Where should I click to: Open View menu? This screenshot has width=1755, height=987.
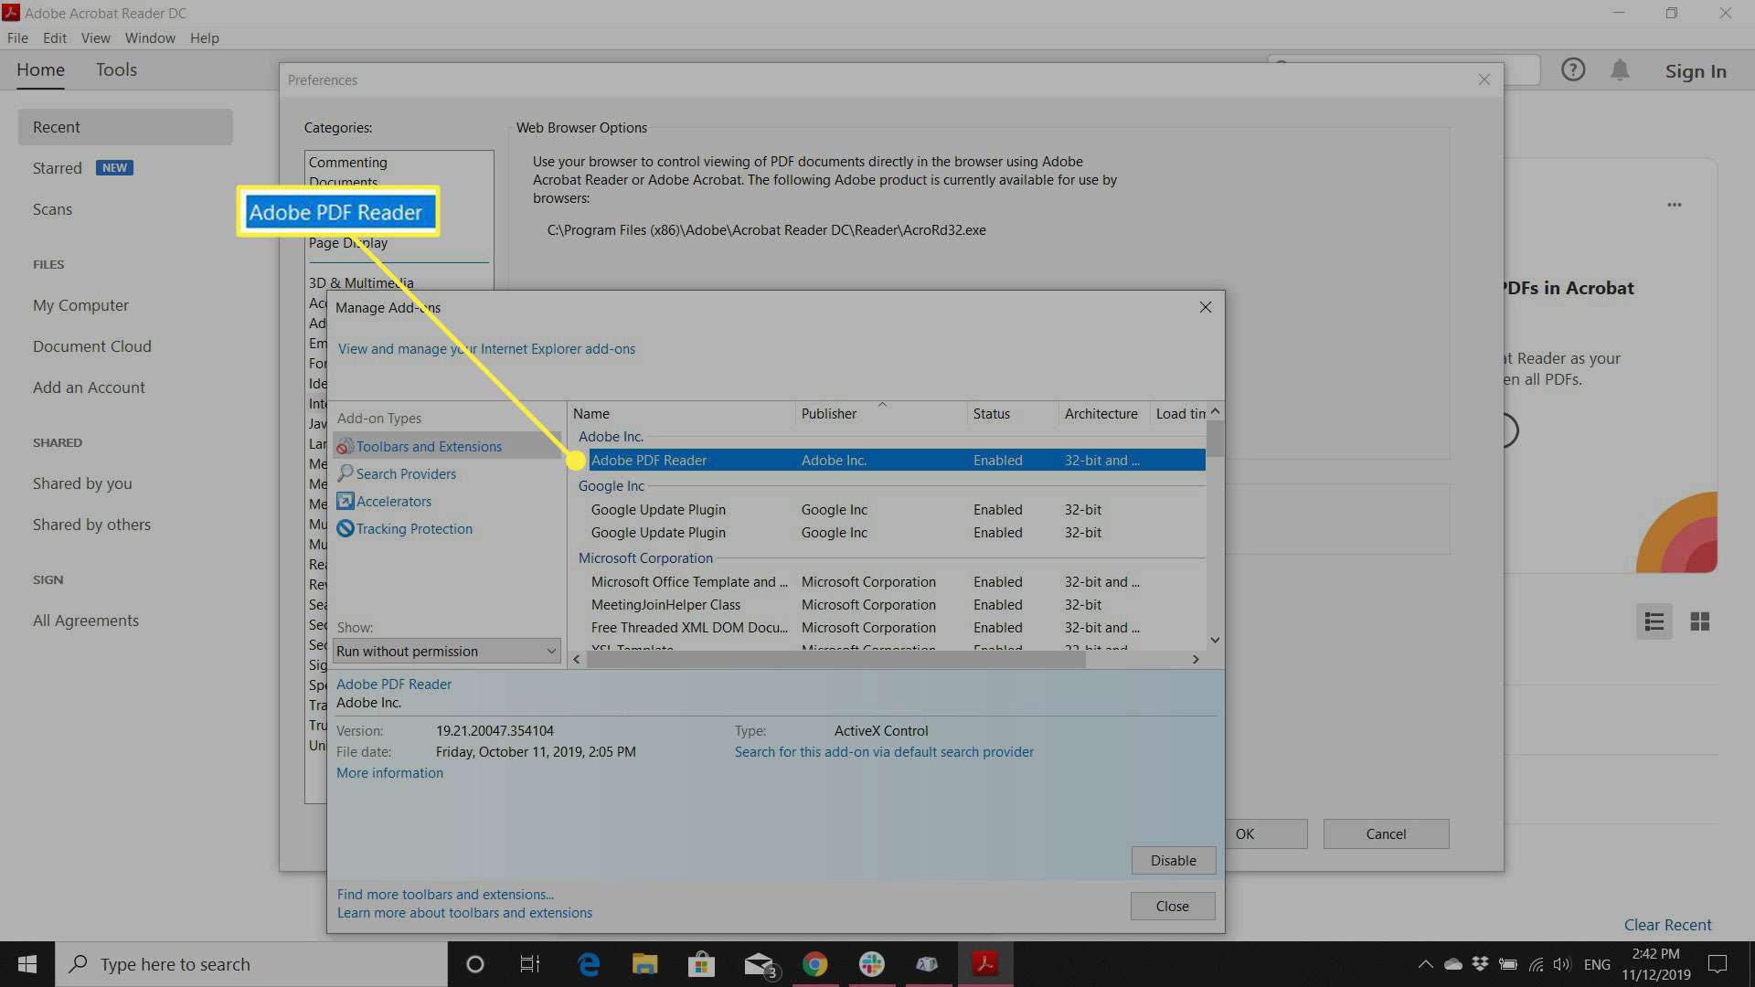coord(95,37)
